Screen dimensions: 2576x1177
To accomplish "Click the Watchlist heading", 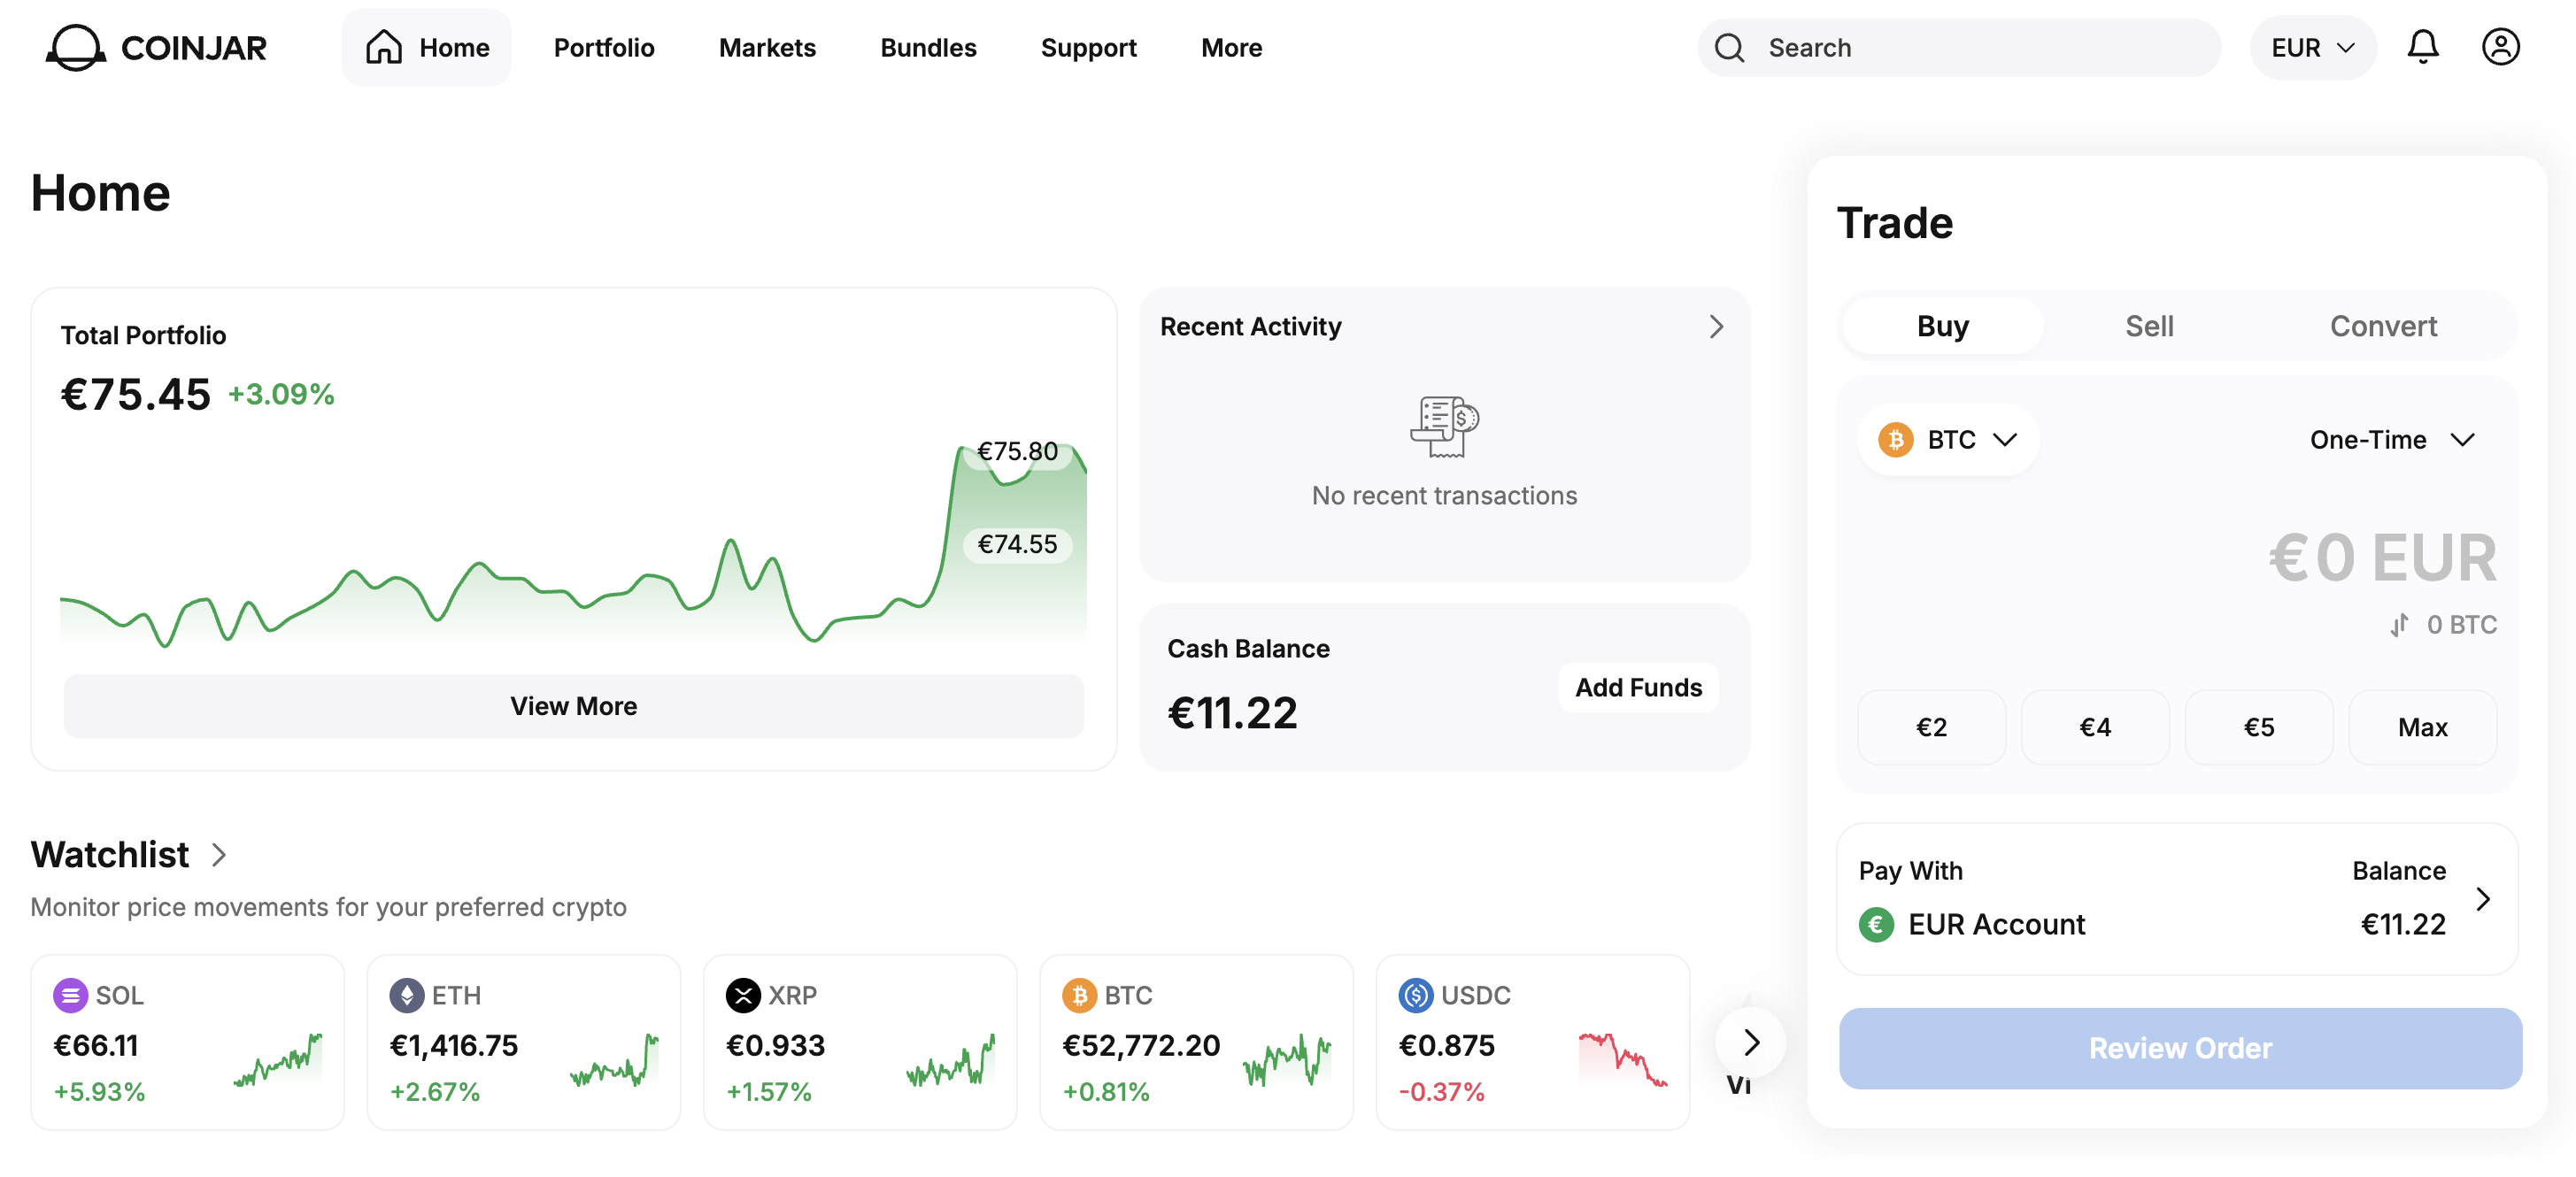I will (110, 855).
